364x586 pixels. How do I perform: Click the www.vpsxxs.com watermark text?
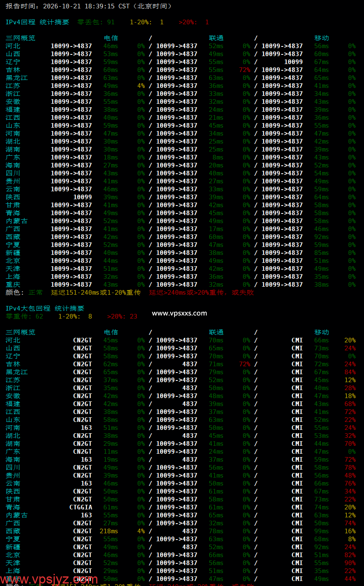pos(179,313)
